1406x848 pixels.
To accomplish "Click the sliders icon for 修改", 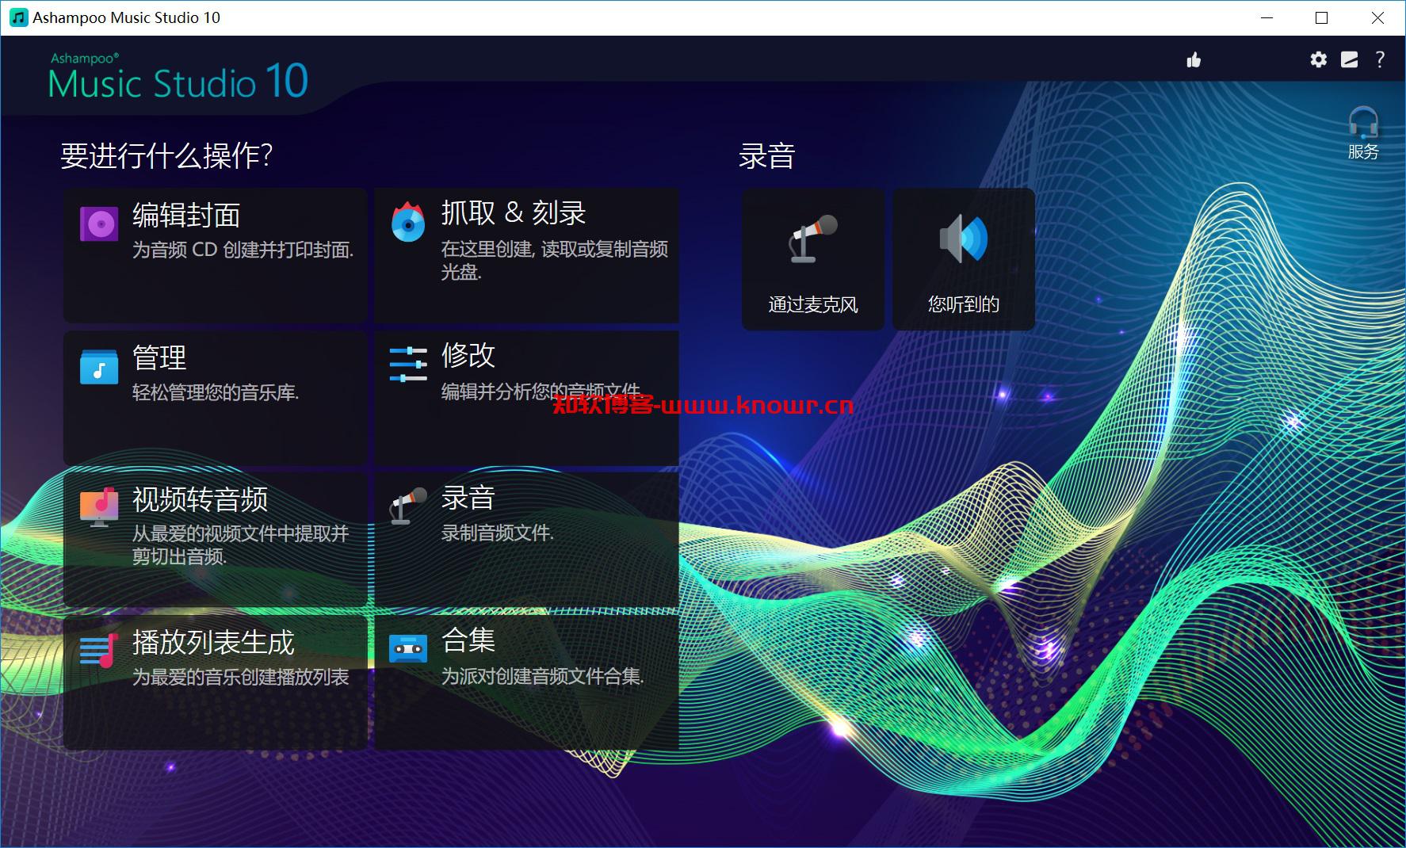I will point(408,364).
